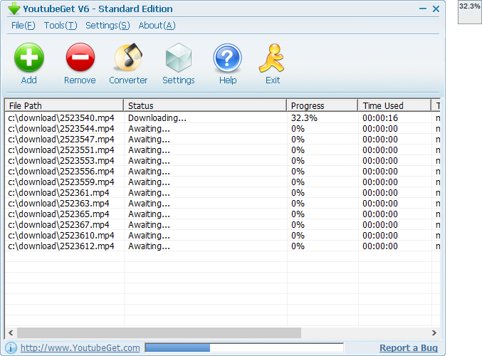The width and height of the screenshot is (482, 356).
Task: Close the YoutubeGet window
Action: tap(436, 9)
